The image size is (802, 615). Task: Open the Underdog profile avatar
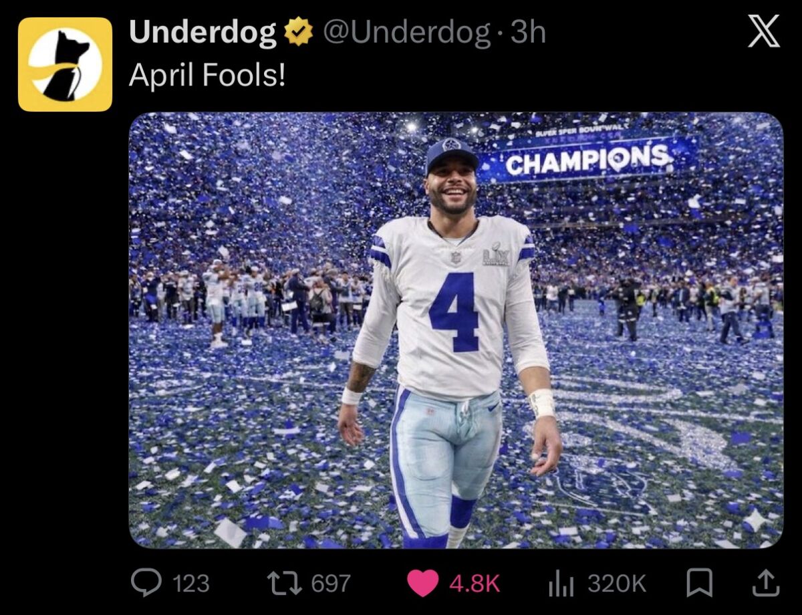point(65,64)
